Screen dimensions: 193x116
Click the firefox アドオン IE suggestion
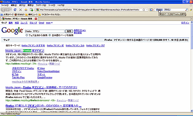tap(55, 46)
